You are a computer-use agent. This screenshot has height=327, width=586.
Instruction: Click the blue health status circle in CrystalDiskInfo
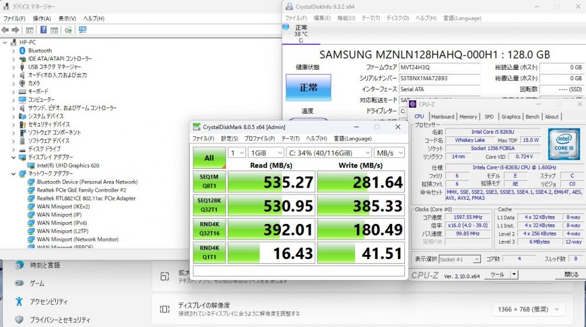[286, 27]
